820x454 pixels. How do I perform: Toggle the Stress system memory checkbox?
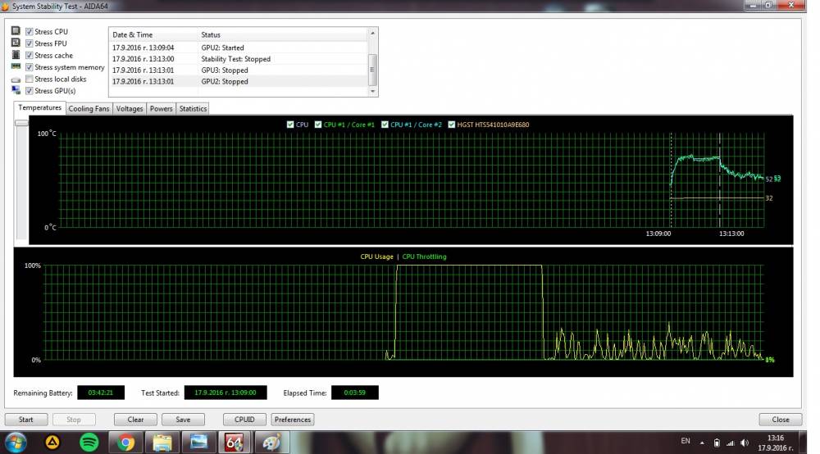(x=30, y=67)
